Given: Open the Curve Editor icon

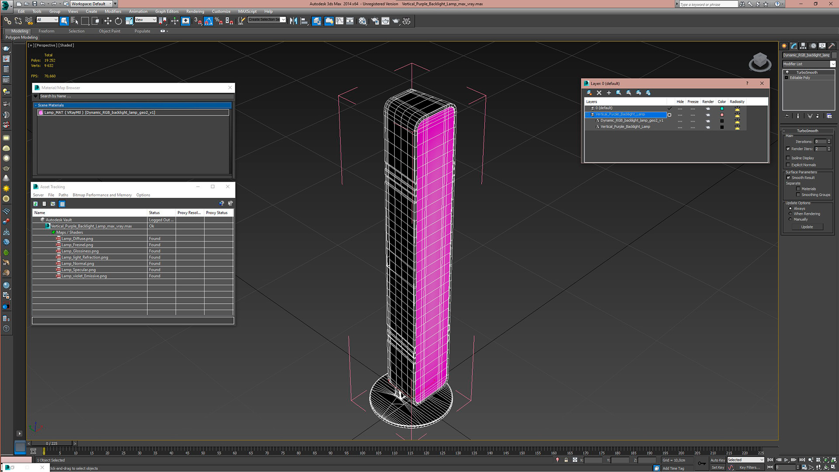Looking at the screenshot, I should (x=340, y=21).
